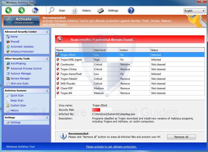Collapse the Antivirus Scanner panel
Screen dimensions: 208x152
tap(47, 91)
